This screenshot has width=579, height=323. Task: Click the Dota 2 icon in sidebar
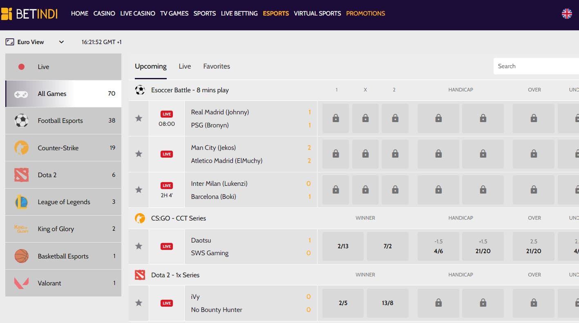(x=21, y=175)
